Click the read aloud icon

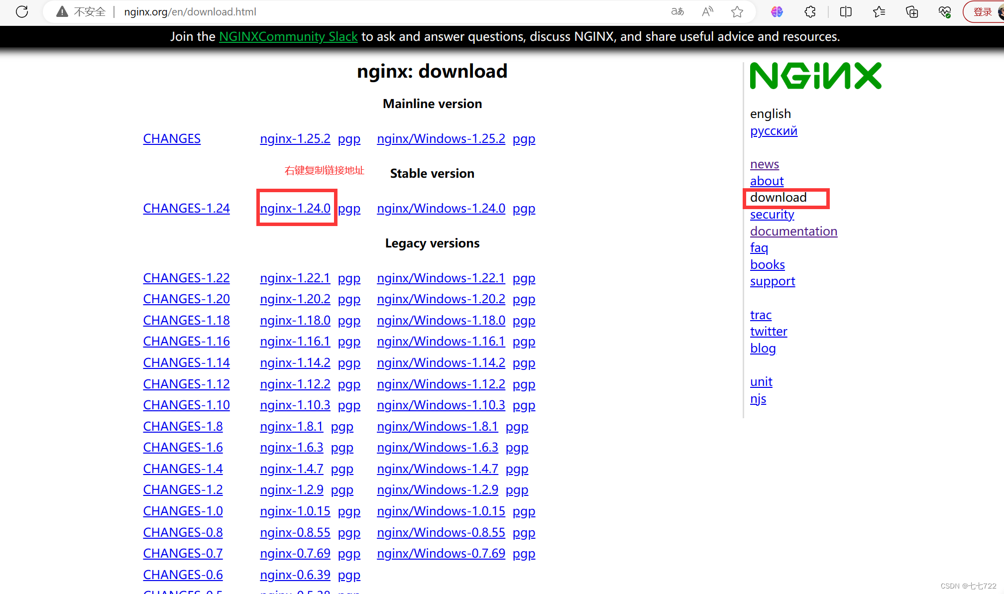pyautogui.click(x=707, y=11)
